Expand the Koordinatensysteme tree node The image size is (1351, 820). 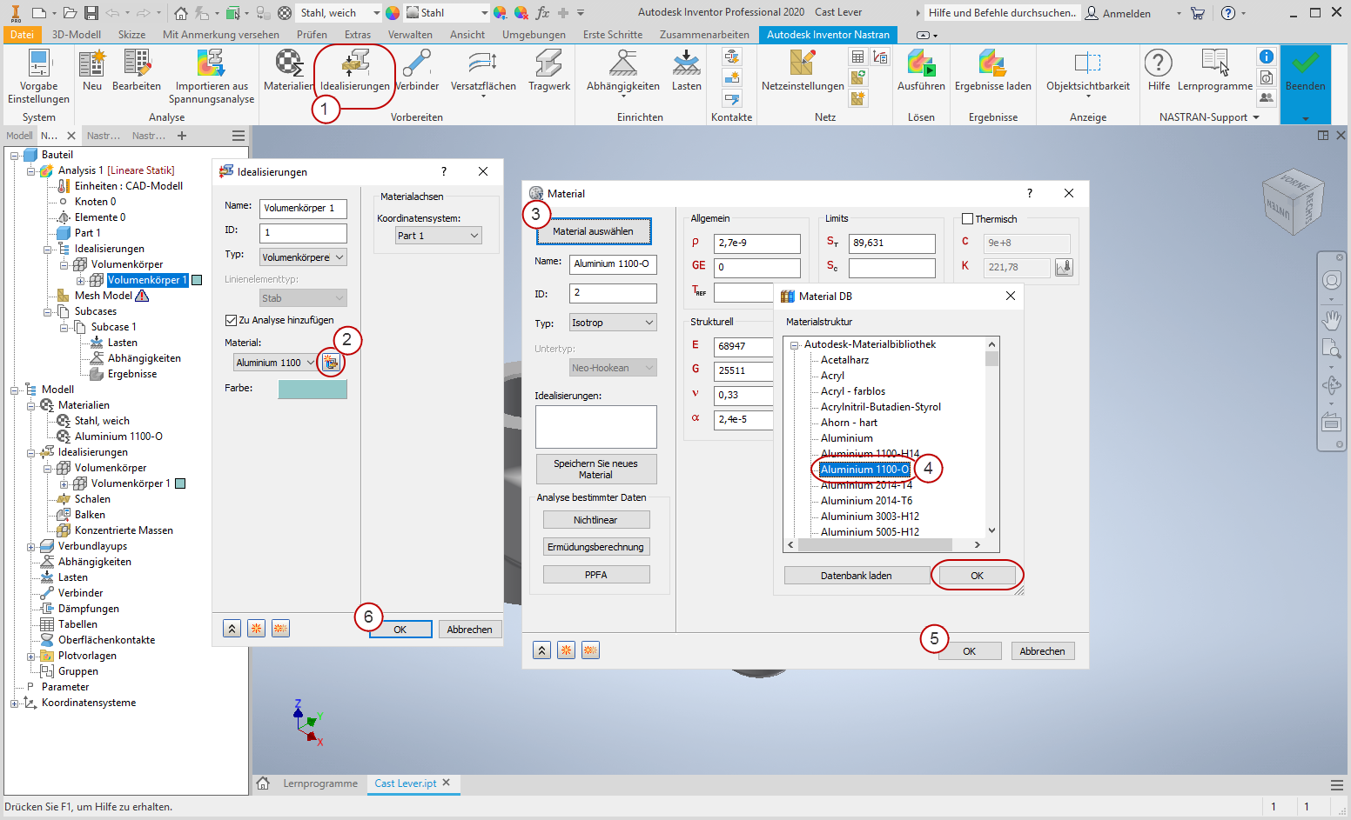pos(15,703)
